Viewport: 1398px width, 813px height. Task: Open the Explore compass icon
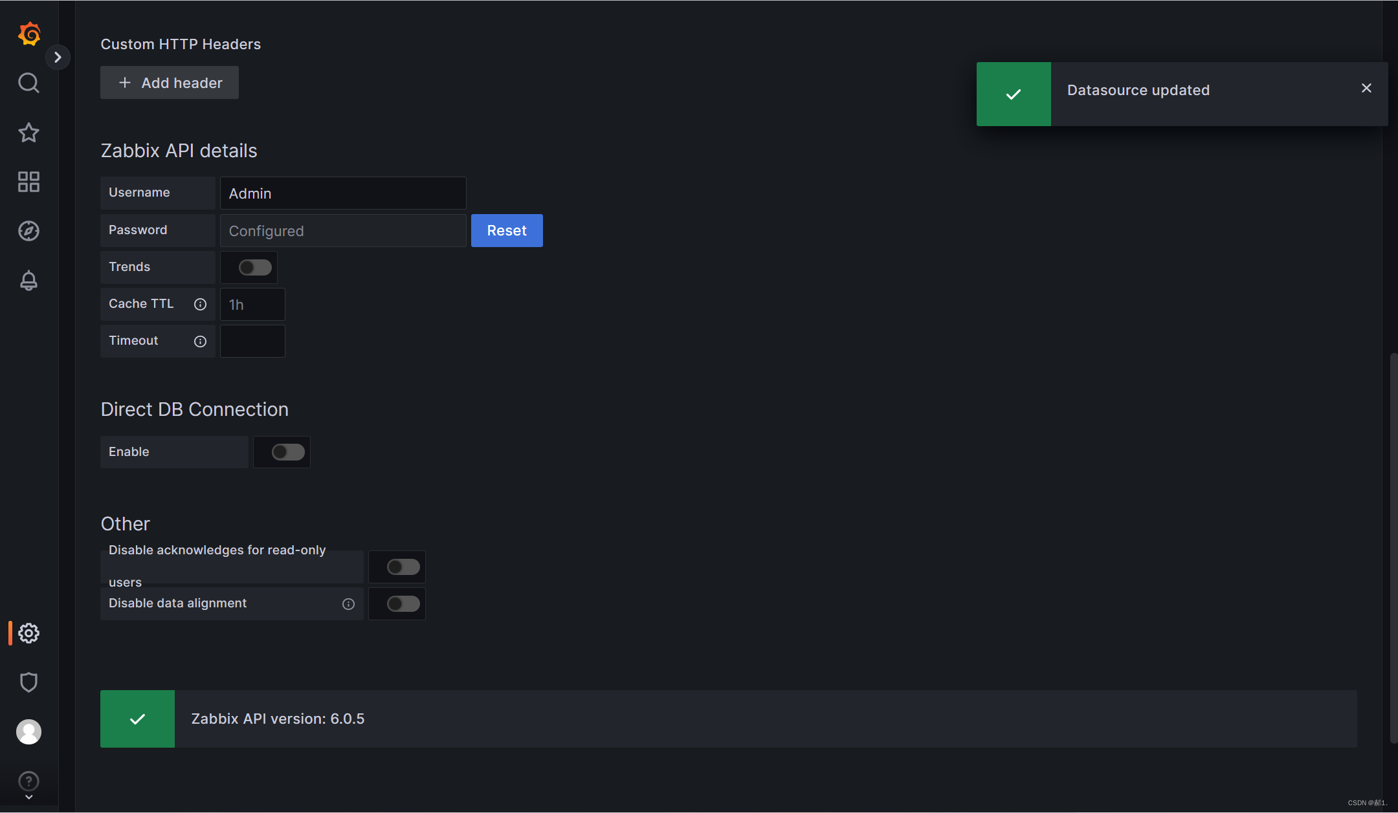tap(28, 231)
